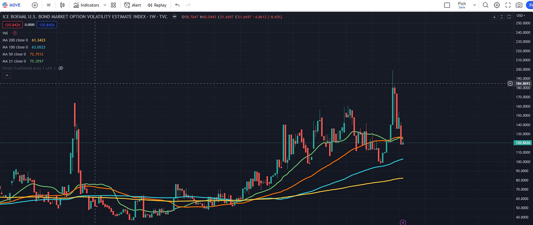Open chart settings gear
Viewport: 533px width, 225px height.
pos(497,5)
